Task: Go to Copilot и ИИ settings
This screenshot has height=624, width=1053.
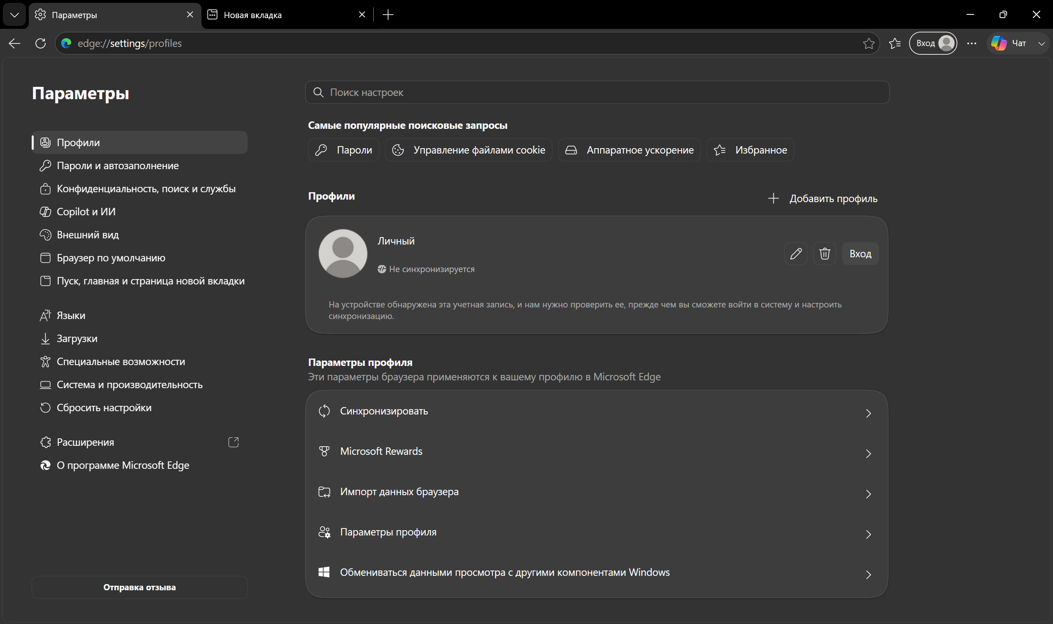Action: pyautogui.click(x=139, y=212)
